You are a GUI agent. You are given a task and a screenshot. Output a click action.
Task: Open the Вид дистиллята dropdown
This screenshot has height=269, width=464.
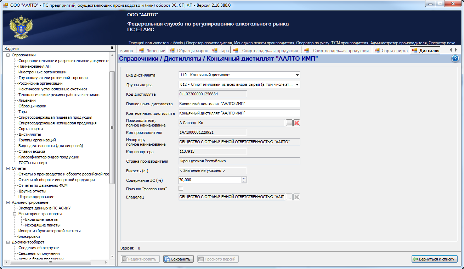(x=297, y=75)
